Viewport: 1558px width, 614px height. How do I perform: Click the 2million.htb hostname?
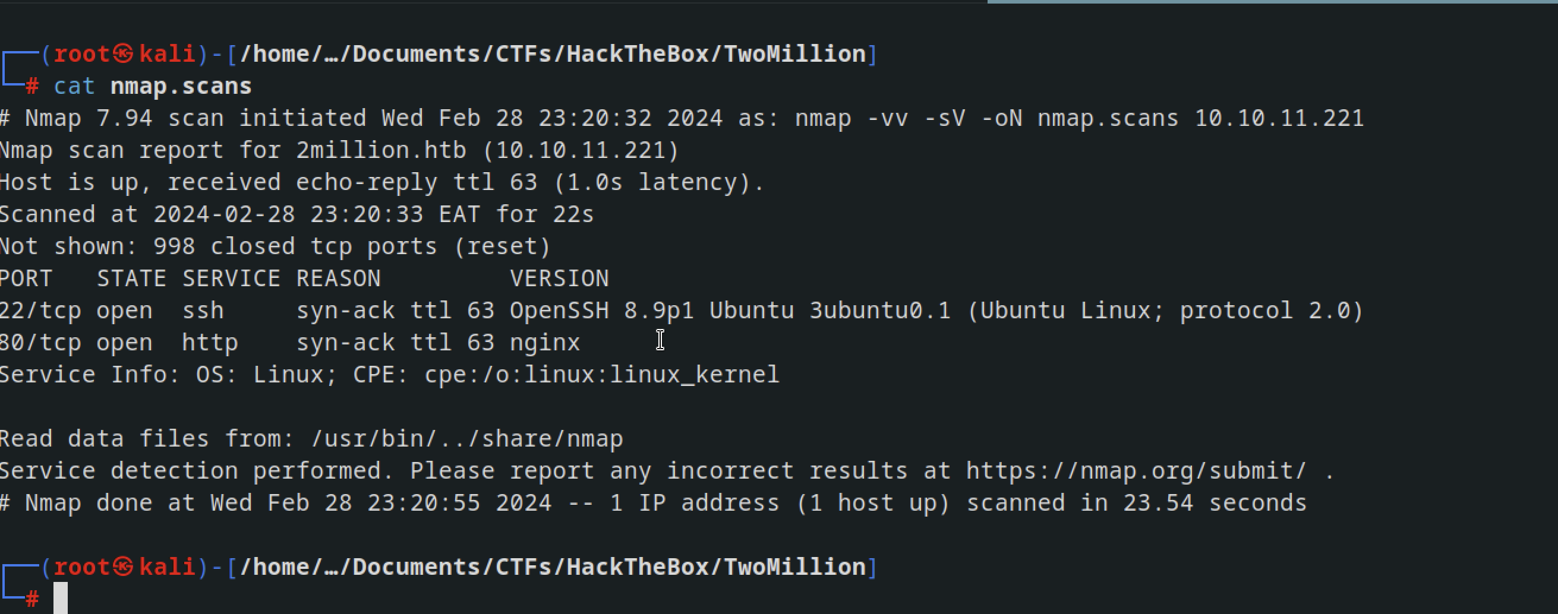click(381, 150)
